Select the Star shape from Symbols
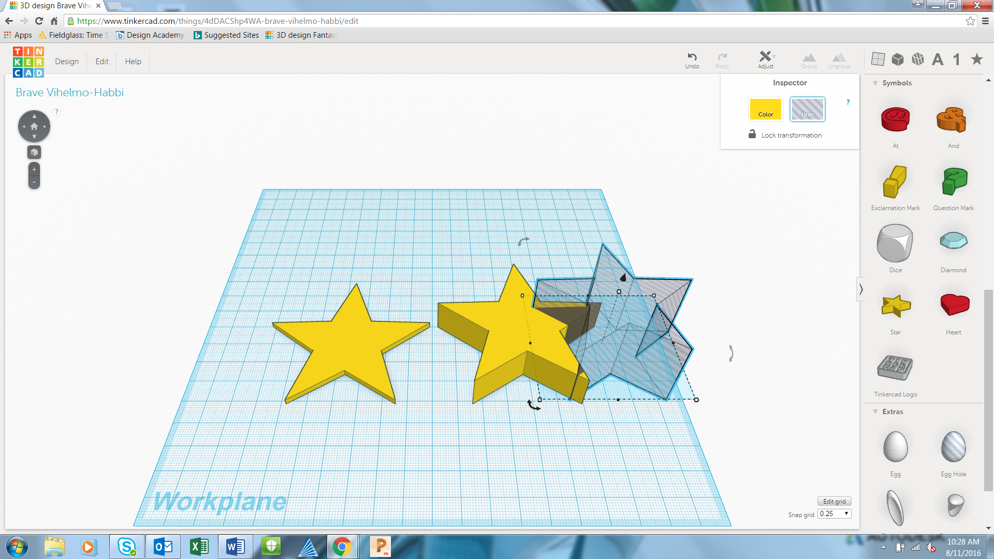994x559 pixels. [895, 306]
